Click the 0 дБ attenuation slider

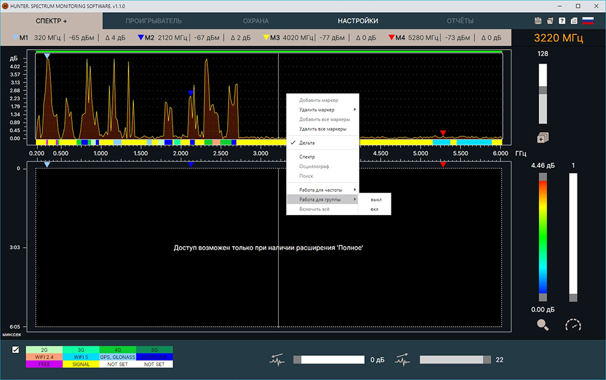coord(329,360)
